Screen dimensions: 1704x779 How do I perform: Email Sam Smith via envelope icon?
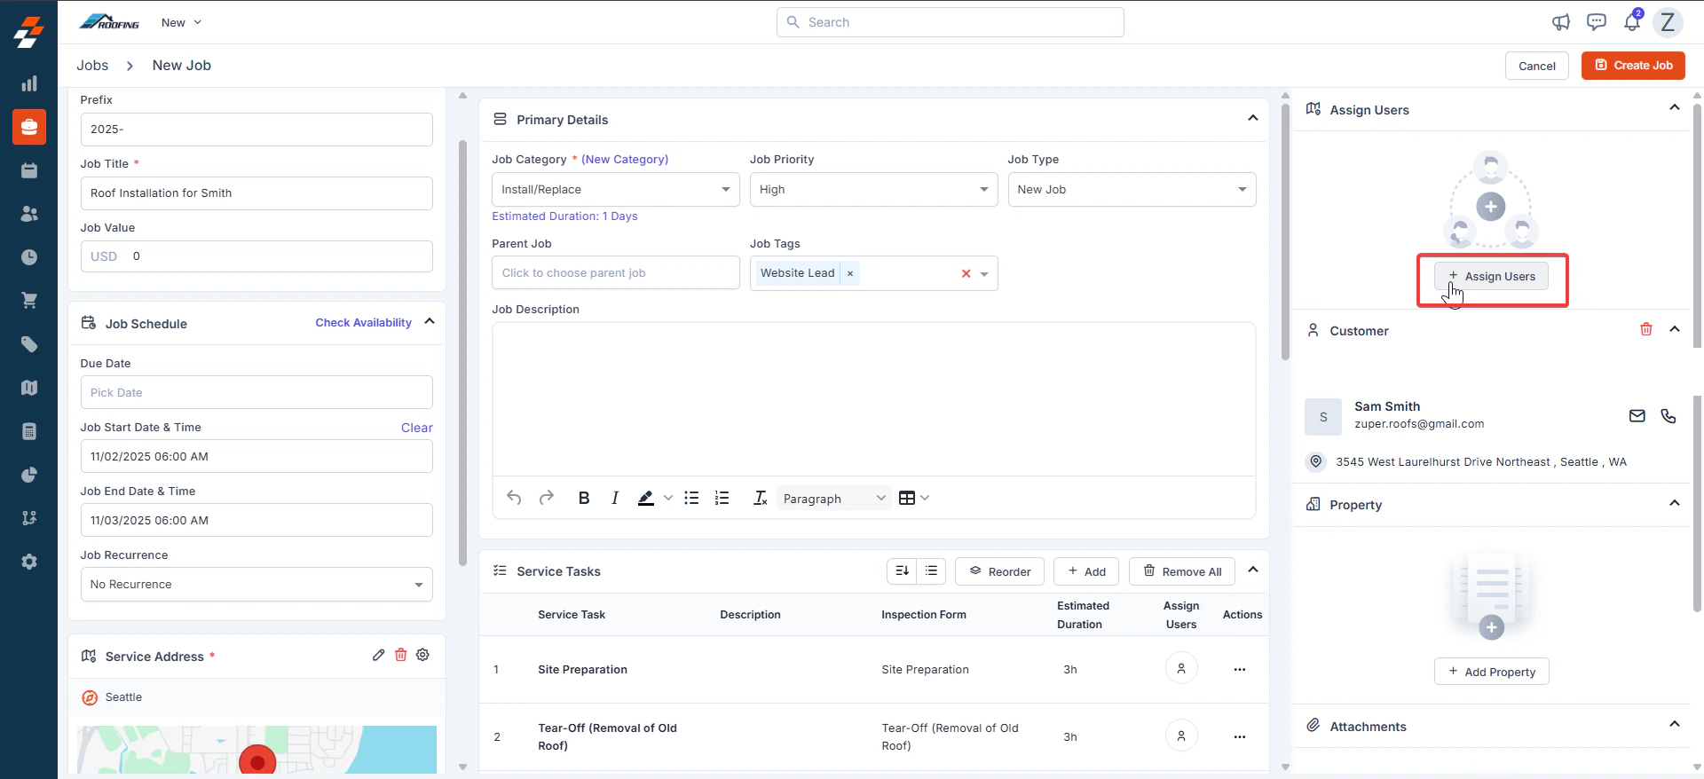coord(1637,416)
